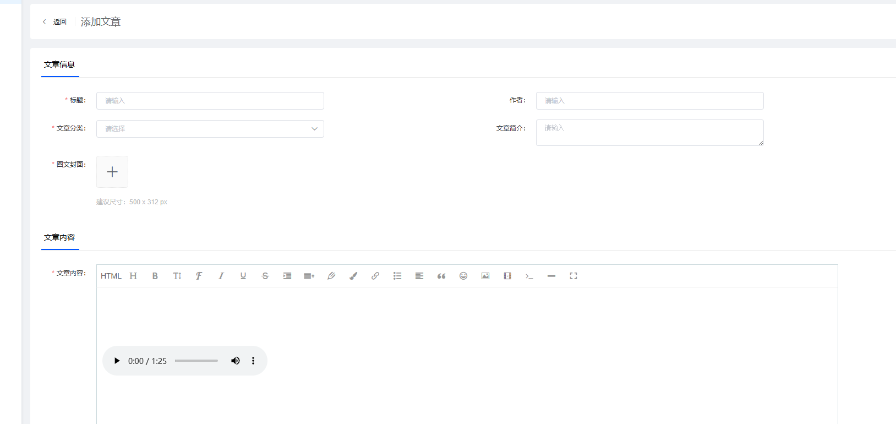The width and height of the screenshot is (896, 424).
Task: Insert an image into the article
Action: 485,276
